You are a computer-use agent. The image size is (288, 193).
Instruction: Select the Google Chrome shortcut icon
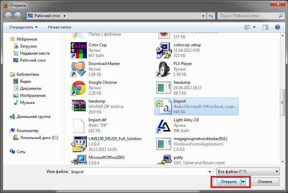(x=79, y=87)
